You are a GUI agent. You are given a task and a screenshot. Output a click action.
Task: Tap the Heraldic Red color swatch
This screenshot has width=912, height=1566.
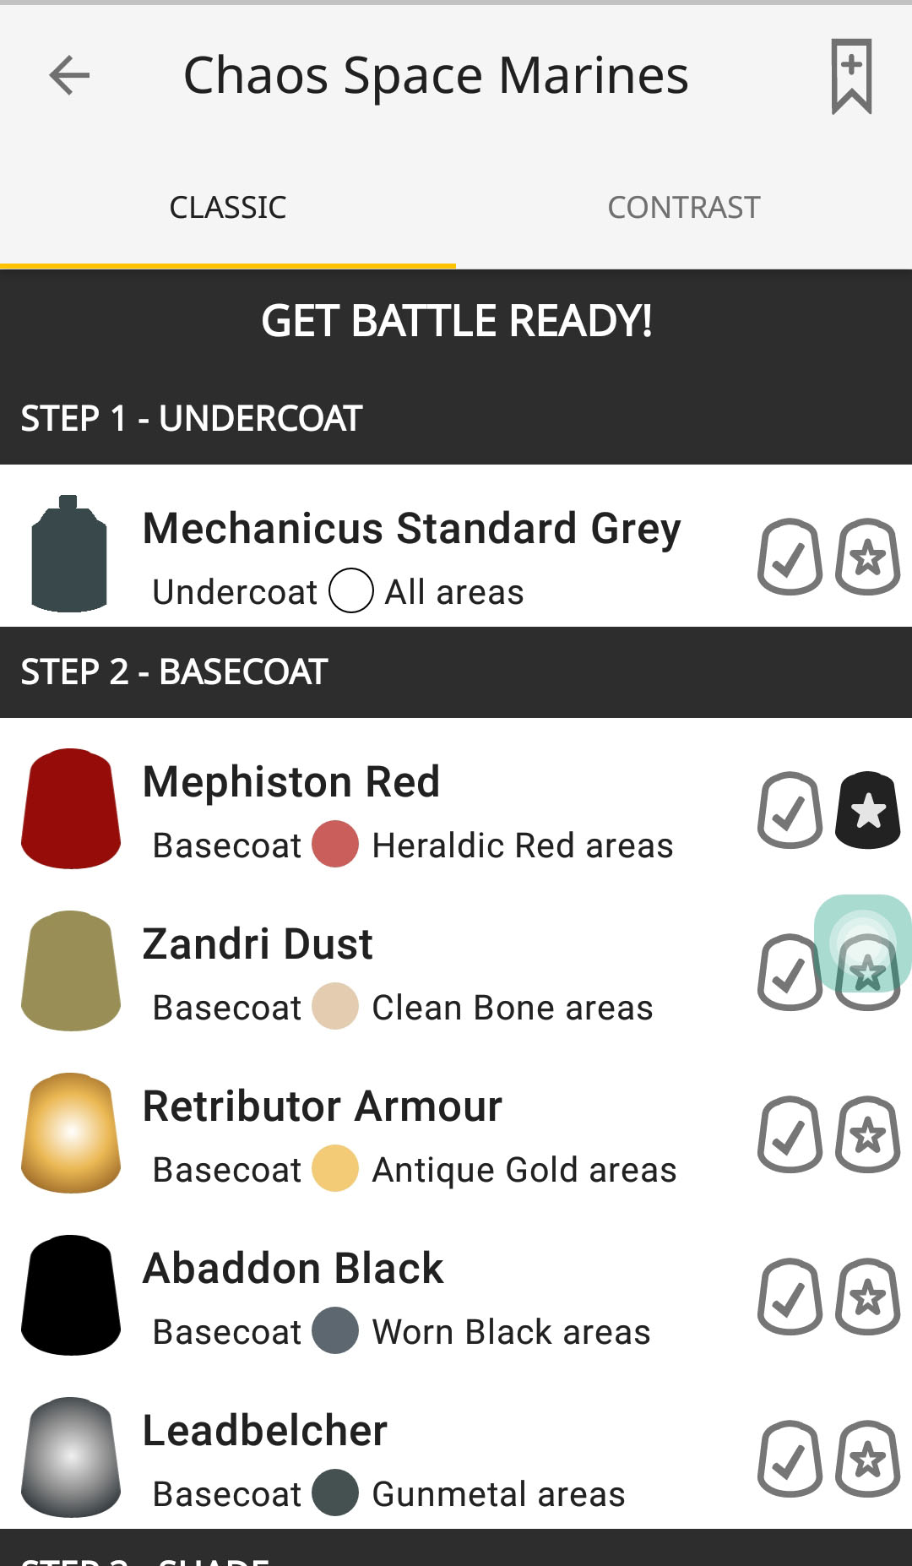tap(335, 844)
